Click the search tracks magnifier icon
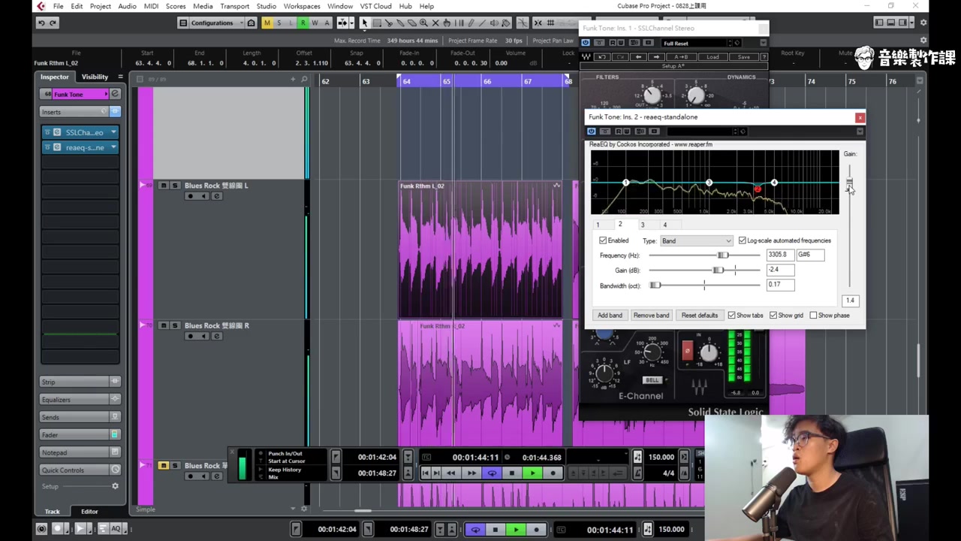Screen dimensions: 961x541 pyautogui.click(x=304, y=79)
